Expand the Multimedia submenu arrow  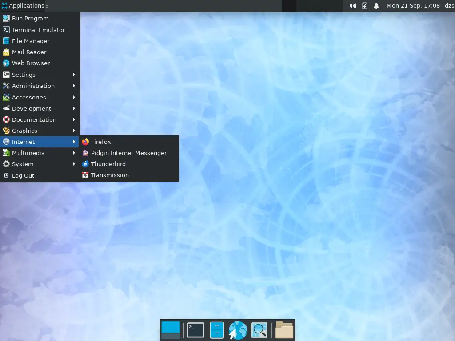tap(74, 153)
